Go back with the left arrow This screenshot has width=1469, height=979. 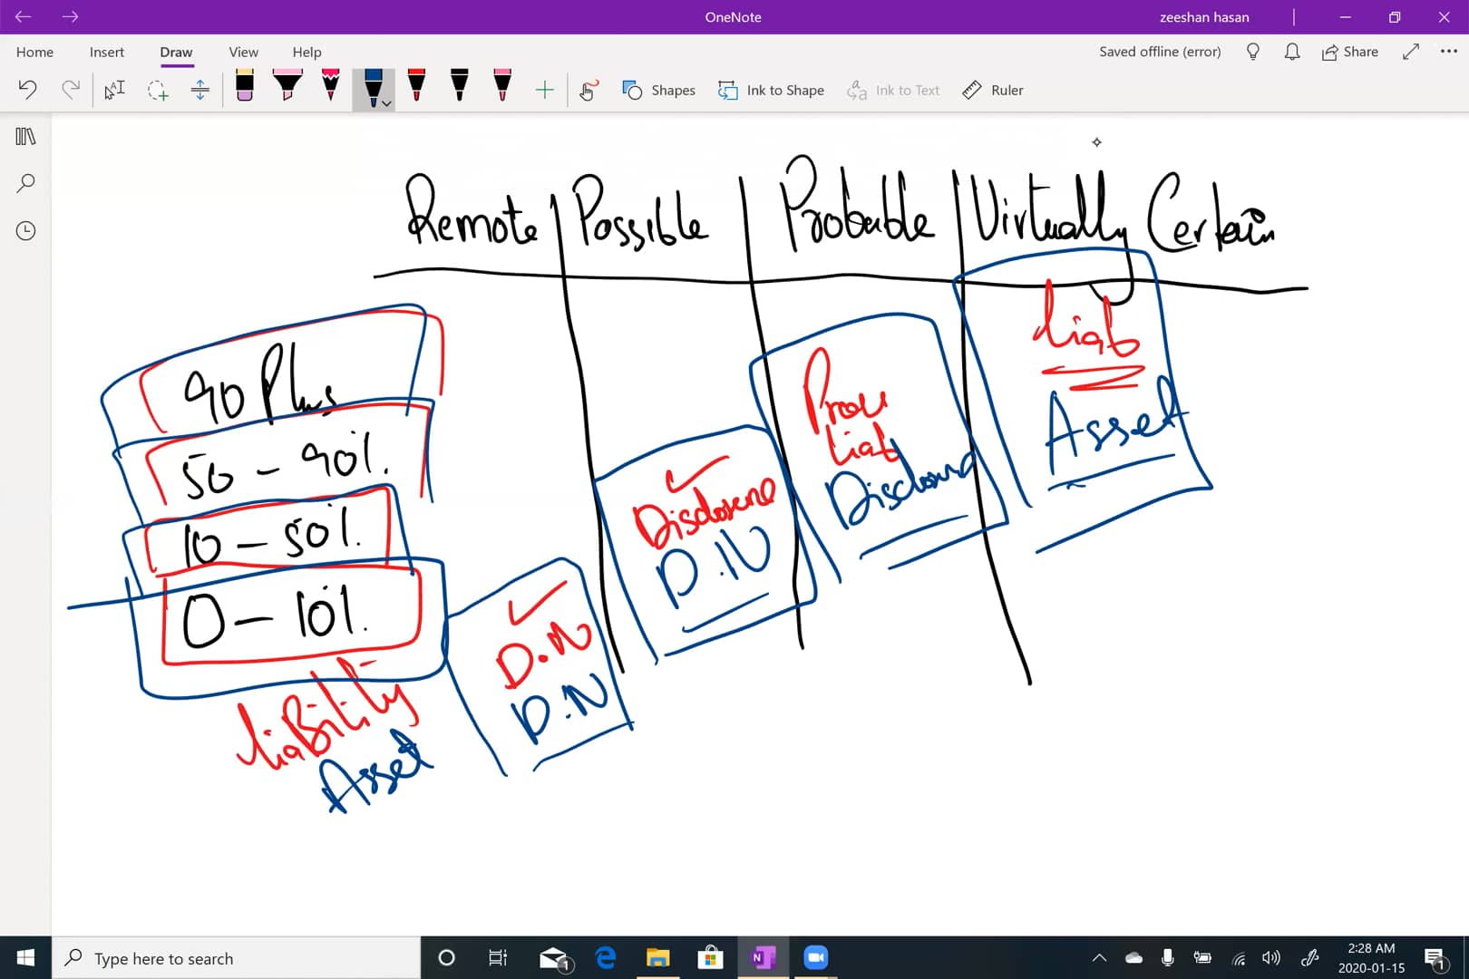point(23,16)
